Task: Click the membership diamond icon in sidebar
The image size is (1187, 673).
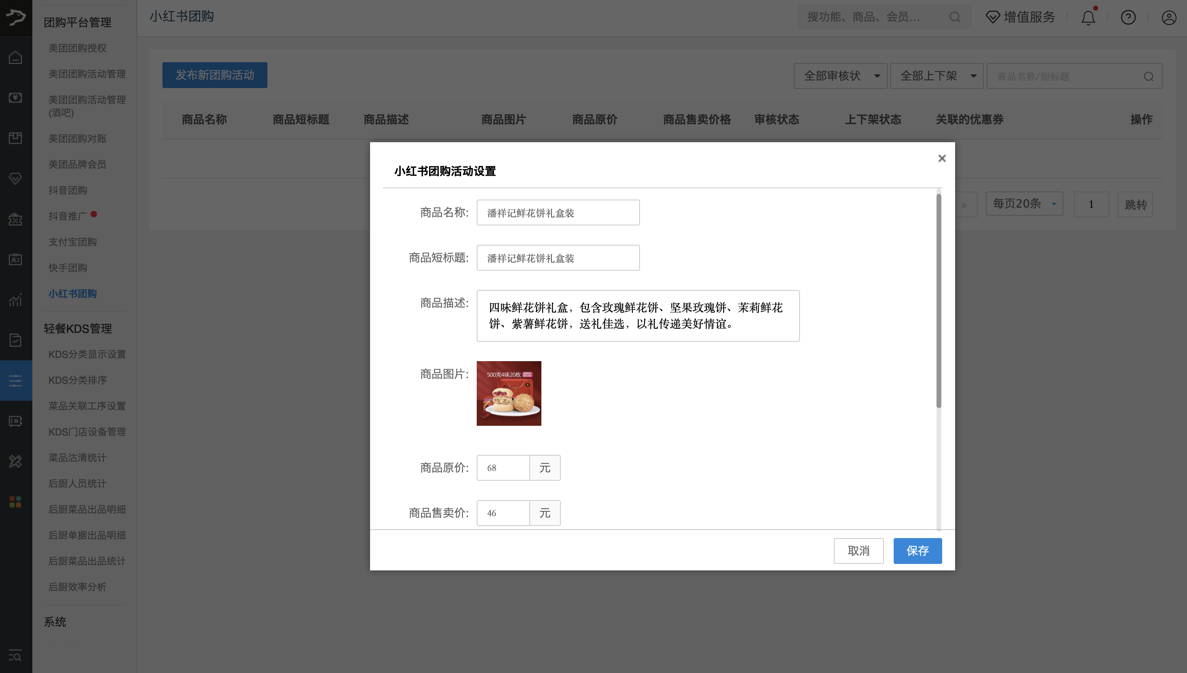Action: click(x=15, y=179)
